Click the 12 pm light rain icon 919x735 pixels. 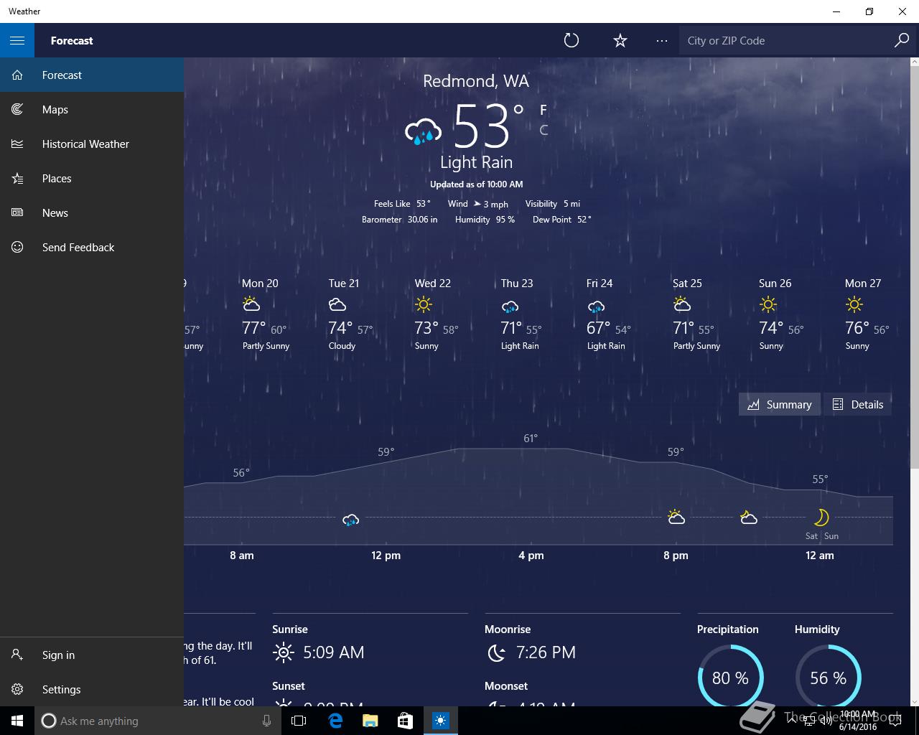(x=351, y=520)
